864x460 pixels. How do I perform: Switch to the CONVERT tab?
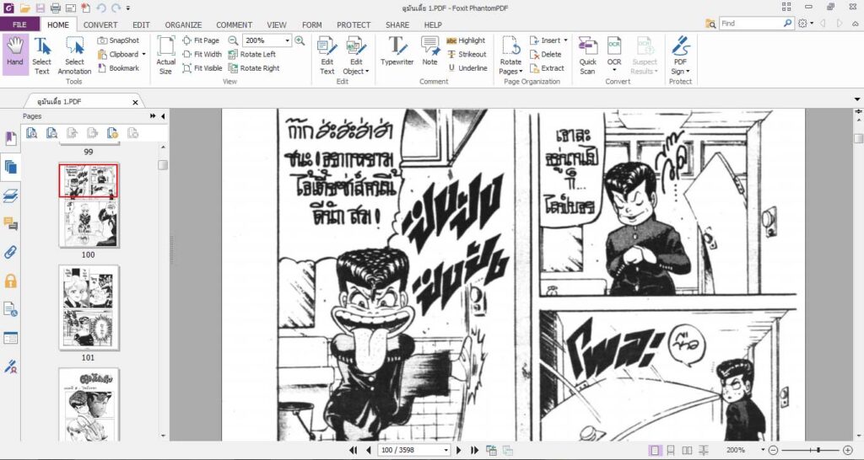100,24
